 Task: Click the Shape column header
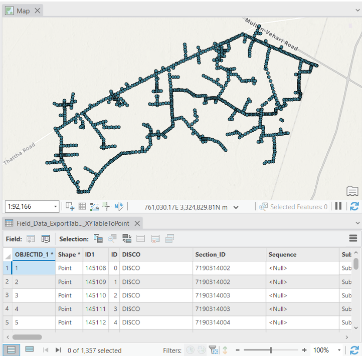(69, 254)
